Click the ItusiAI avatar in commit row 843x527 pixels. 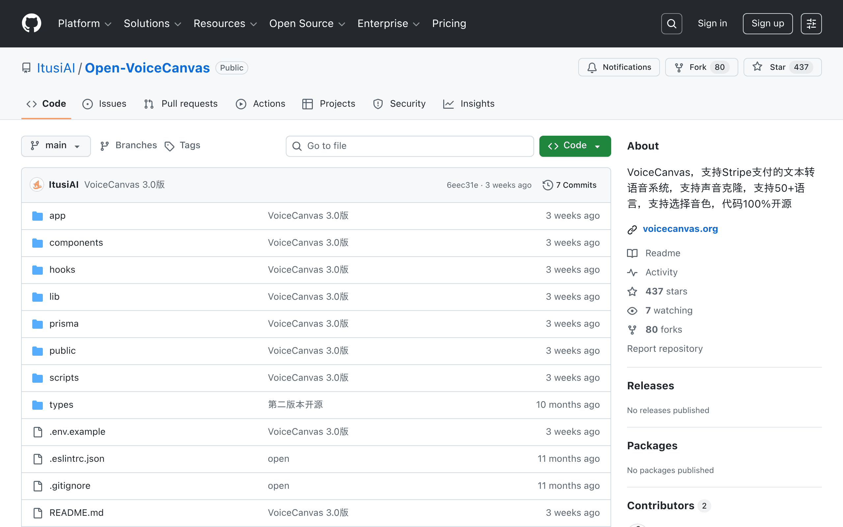tap(37, 185)
